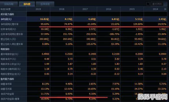Screen dimensions: 169x102
Task: Click the 2014 column header
Action: pos(155,9)
